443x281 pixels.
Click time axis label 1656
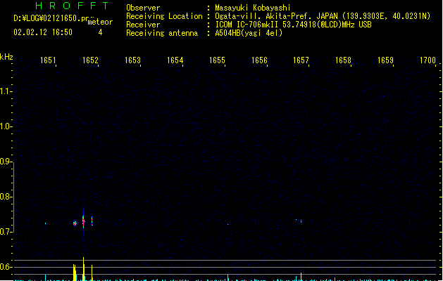[259, 60]
